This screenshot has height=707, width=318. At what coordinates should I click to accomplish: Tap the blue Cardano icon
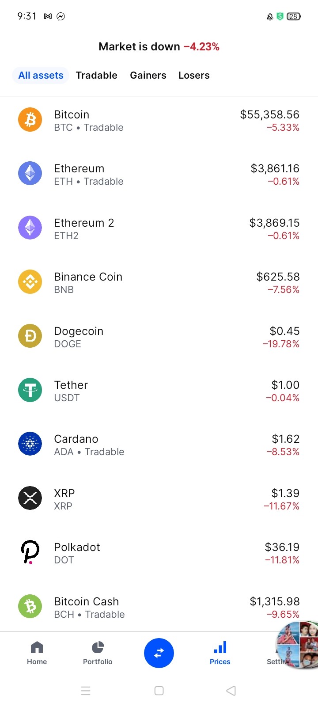30,444
